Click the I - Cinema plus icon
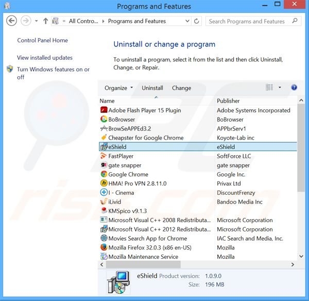309x301 pixels. 104,192
